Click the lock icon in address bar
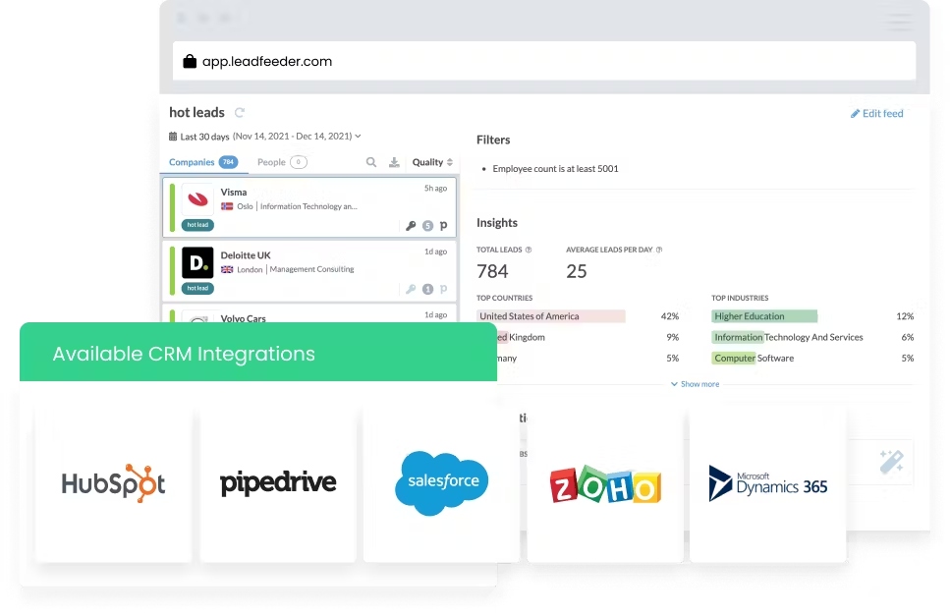 190,61
